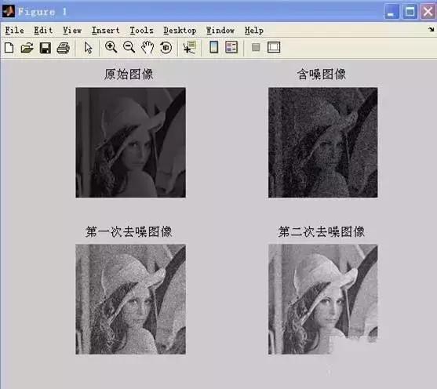Insert a legend with the toolbar icon
Image resolution: width=437 pixels, height=389 pixels.
(x=231, y=47)
